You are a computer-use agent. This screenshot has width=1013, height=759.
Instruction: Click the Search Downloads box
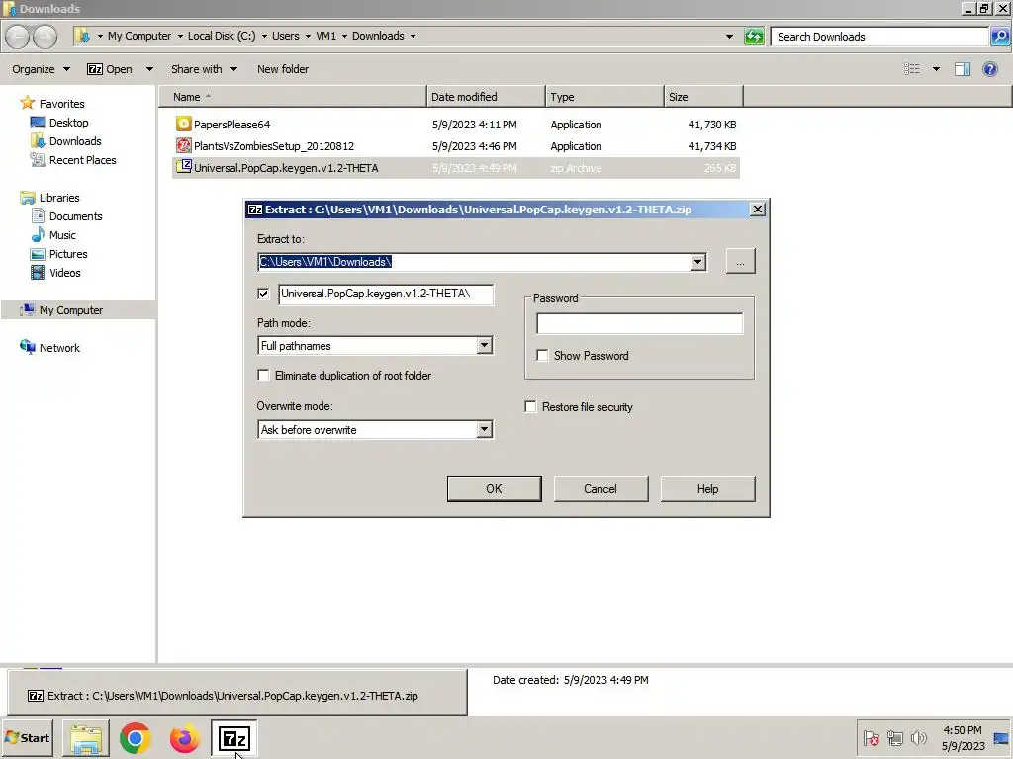tap(879, 37)
